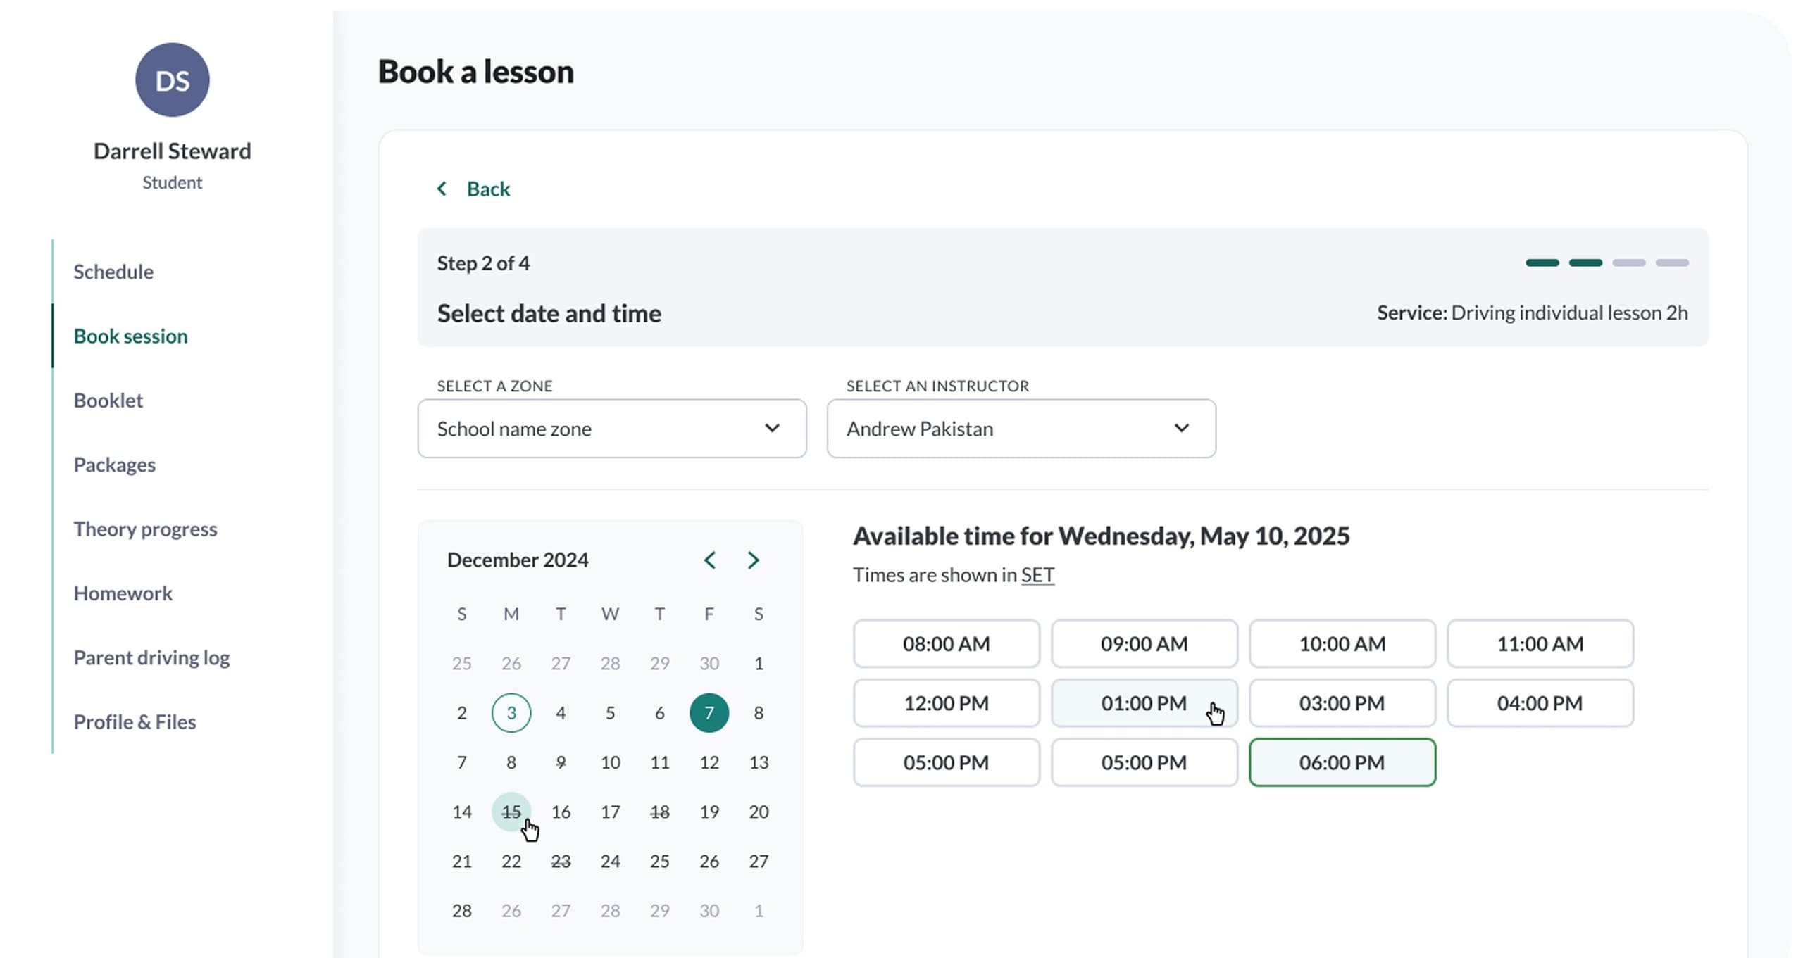Expand the zone dropdown chevron
The height and width of the screenshot is (958, 1803).
[772, 428]
